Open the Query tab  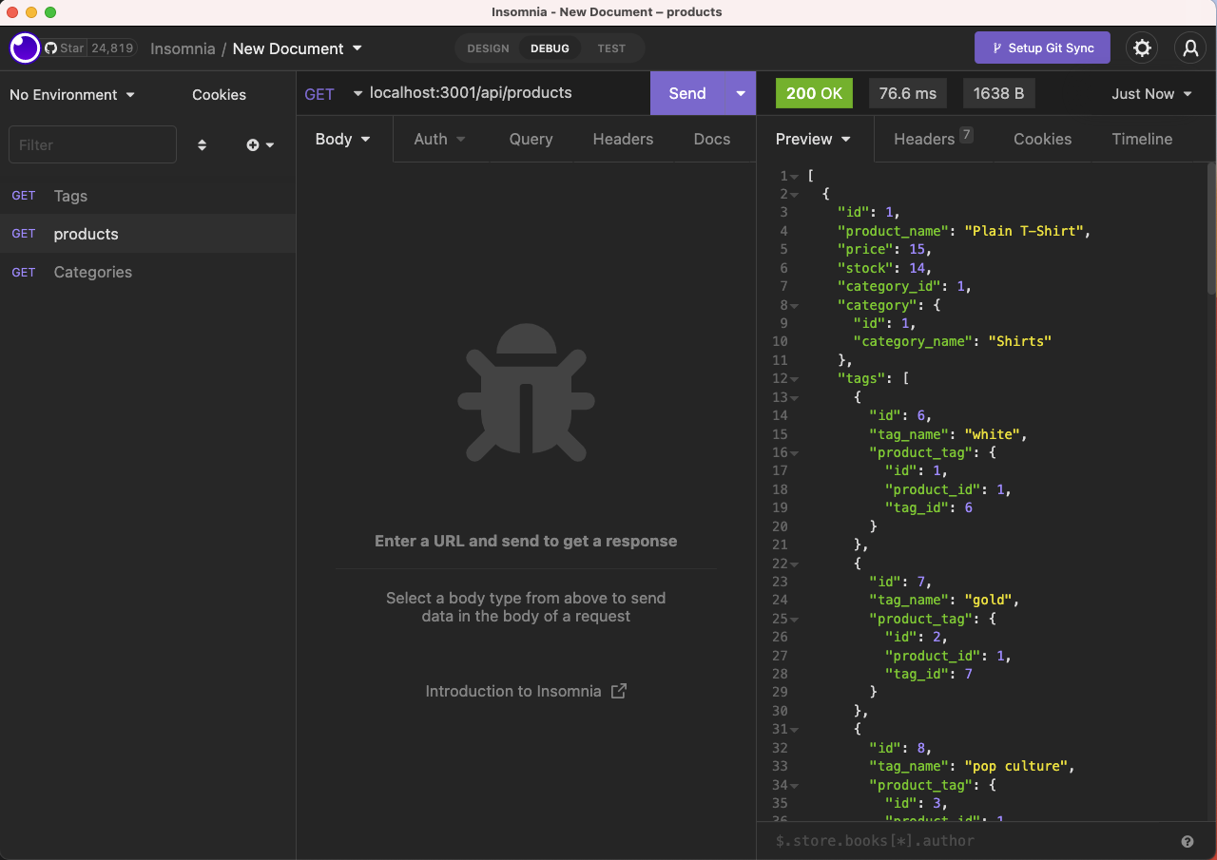pyautogui.click(x=531, y=139)
